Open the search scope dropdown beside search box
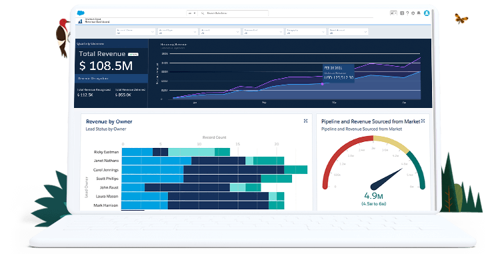This screenshot has width=500, height=254. click(x=192, y=13)
